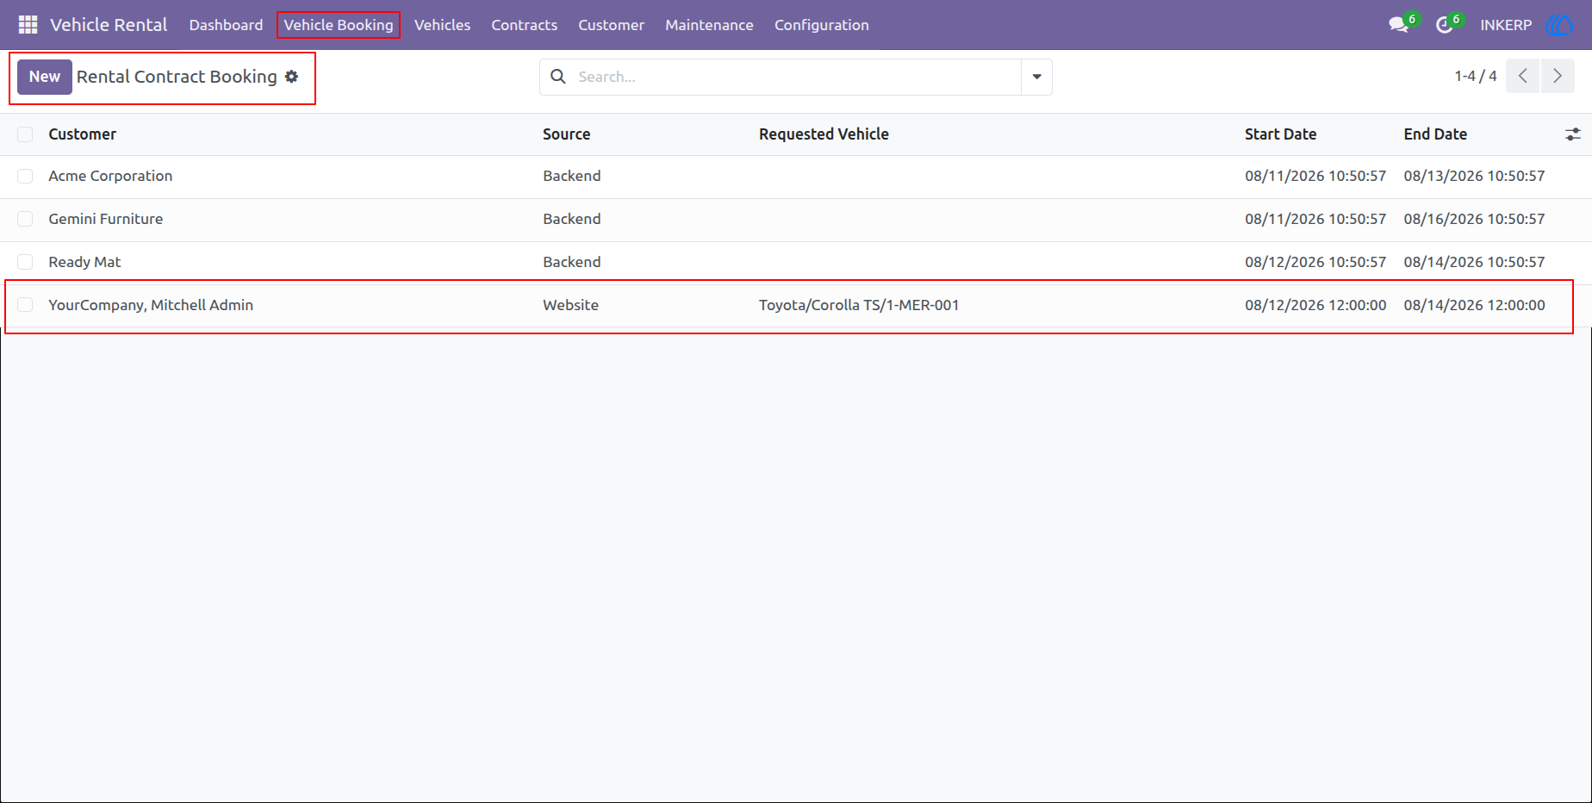Sort by the Start Date column header
Screen dimensions: 1592x803
pos(1280,134)
